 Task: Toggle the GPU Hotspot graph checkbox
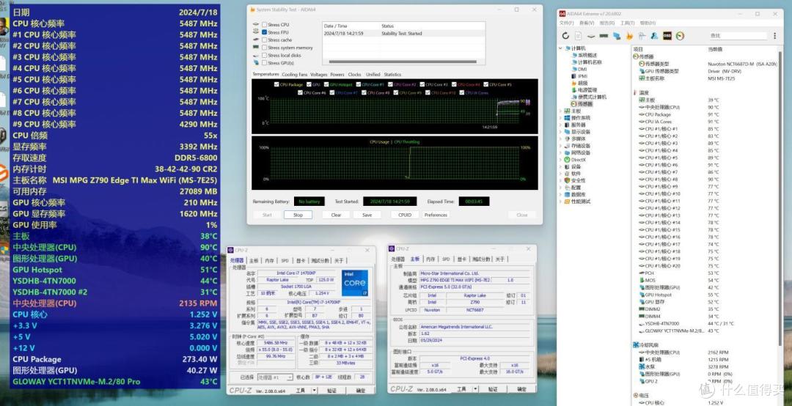pos(326,85)
